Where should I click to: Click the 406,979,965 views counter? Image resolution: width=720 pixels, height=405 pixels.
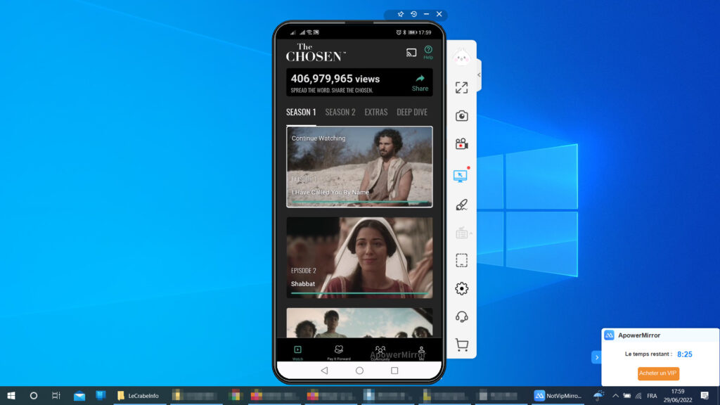pyautogui.click(x=335, y=79)
